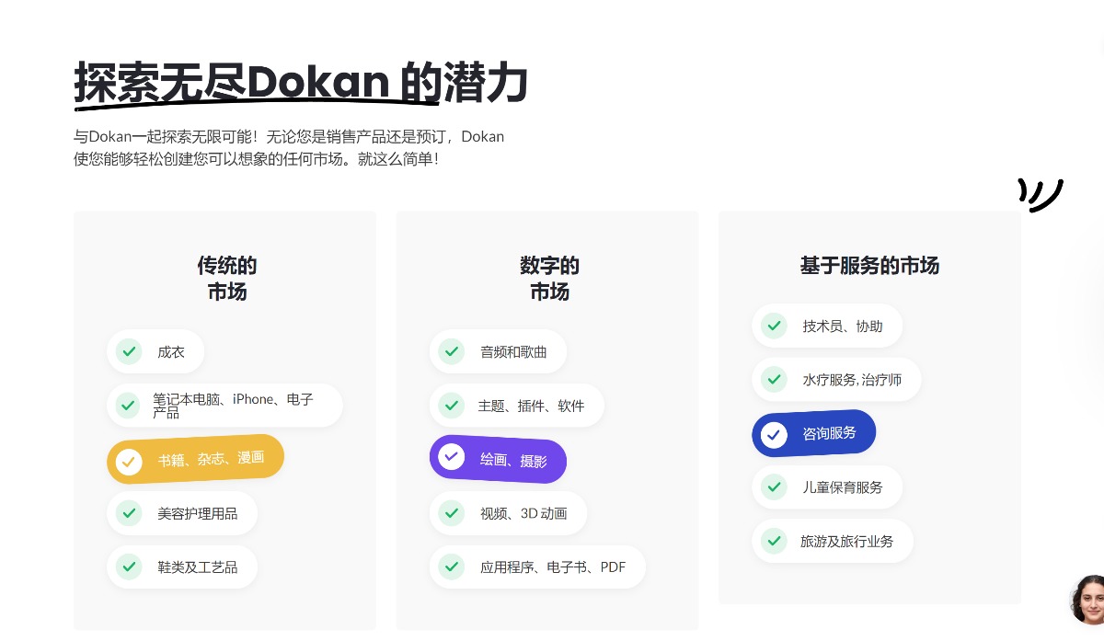This screenshot has width=1104, height=641.
Task: Click the checkmark beside 儿童保育服务
Action: pos(774,487)
